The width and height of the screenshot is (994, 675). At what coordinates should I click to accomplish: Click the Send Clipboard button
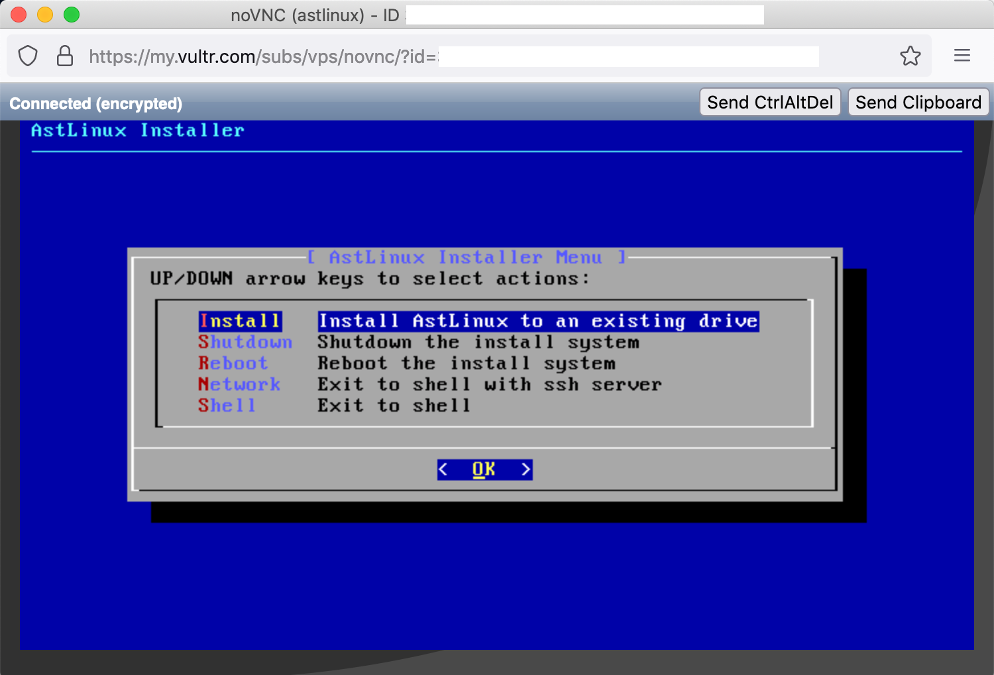click(x=918, y=103)
